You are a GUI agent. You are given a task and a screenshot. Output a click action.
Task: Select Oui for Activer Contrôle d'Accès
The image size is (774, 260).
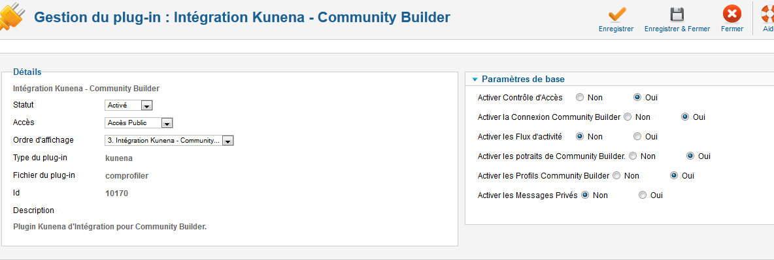(x=637, y=98)
